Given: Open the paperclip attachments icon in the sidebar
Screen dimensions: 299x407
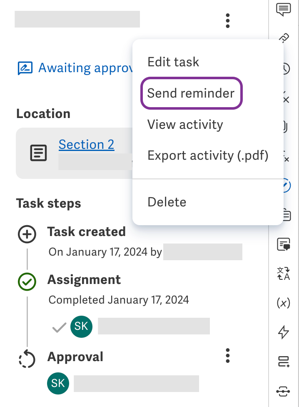Looking at the screenshot, I should tap(286, 127).
